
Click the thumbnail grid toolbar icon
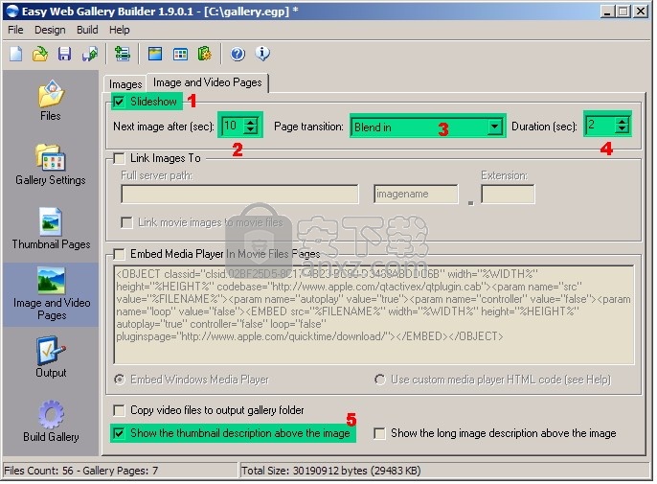tap(180, 54)
